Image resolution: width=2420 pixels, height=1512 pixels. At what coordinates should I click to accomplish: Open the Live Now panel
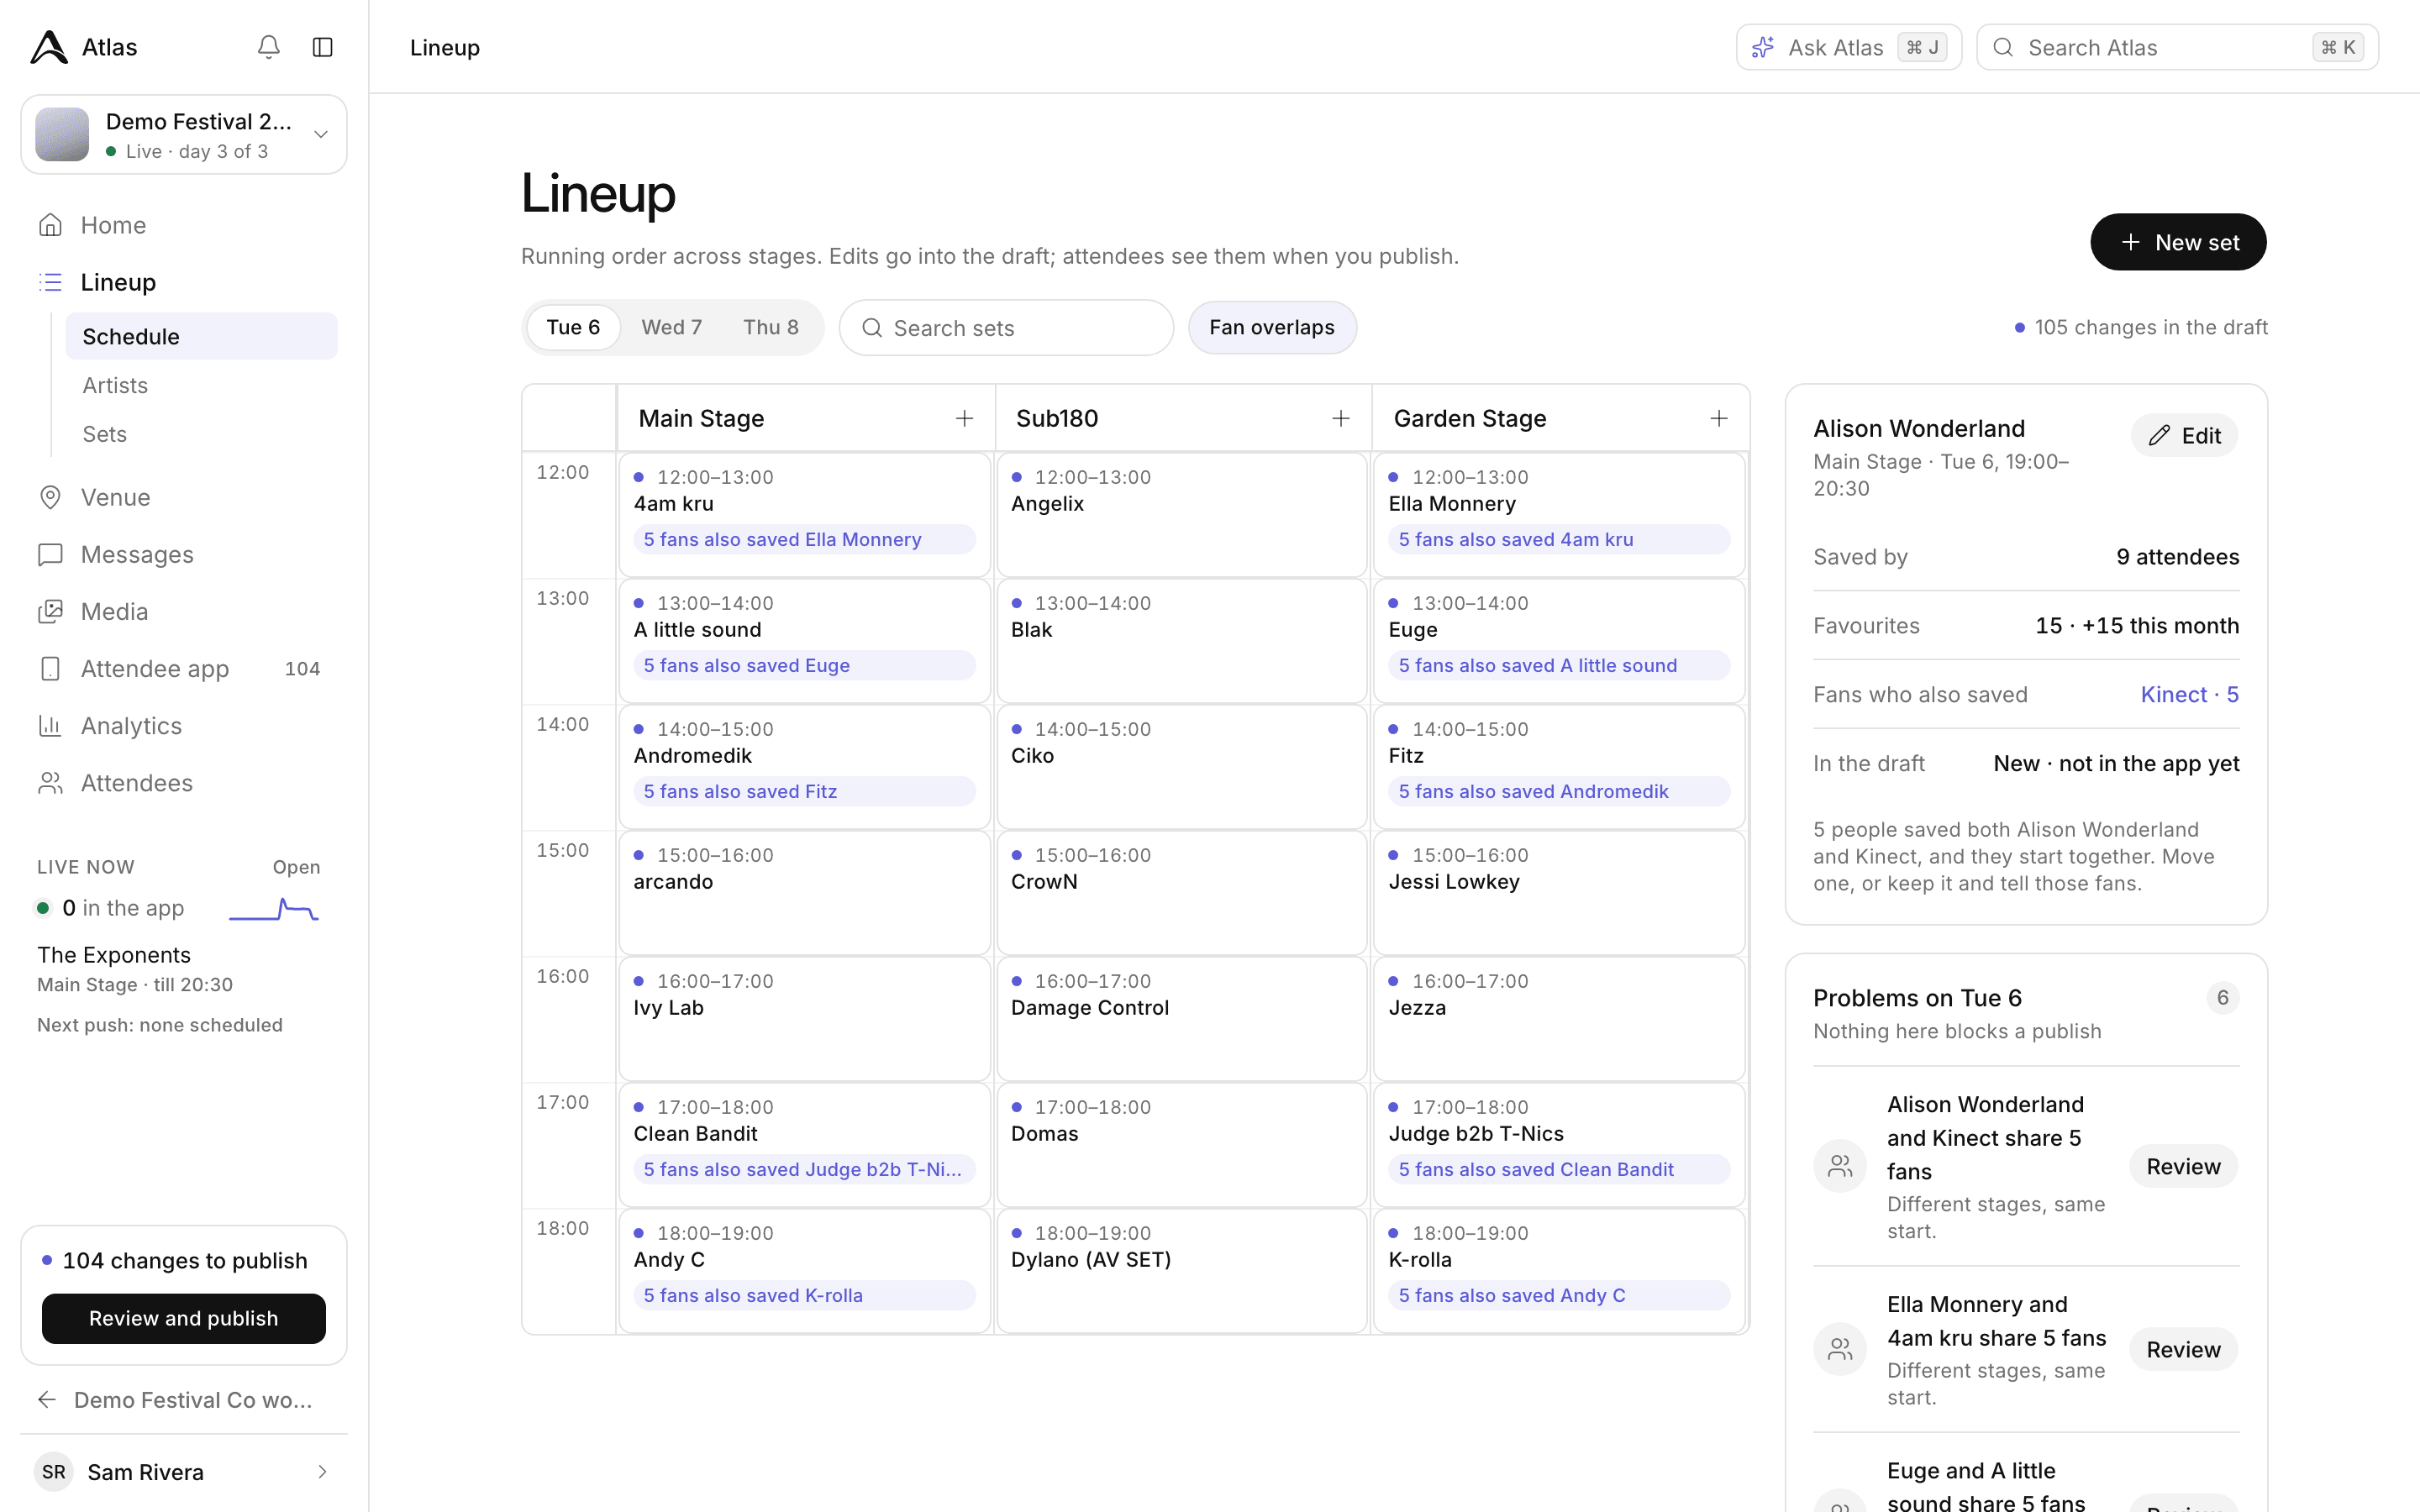tap(296, 867)
